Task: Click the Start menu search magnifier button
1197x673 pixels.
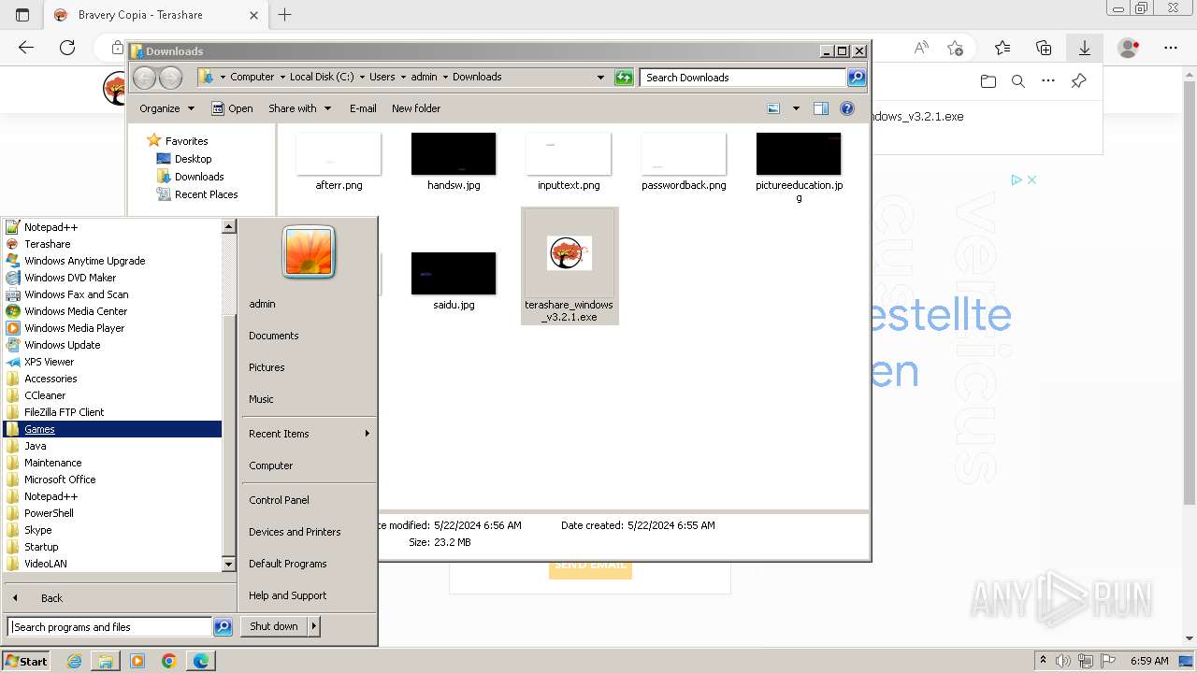Action: (223, 627)
